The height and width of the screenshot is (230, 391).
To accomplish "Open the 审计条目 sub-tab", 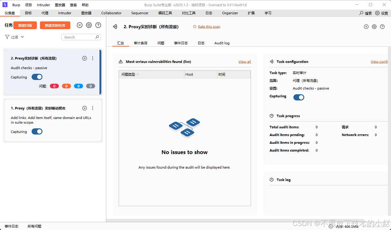I will pos(141,43).
